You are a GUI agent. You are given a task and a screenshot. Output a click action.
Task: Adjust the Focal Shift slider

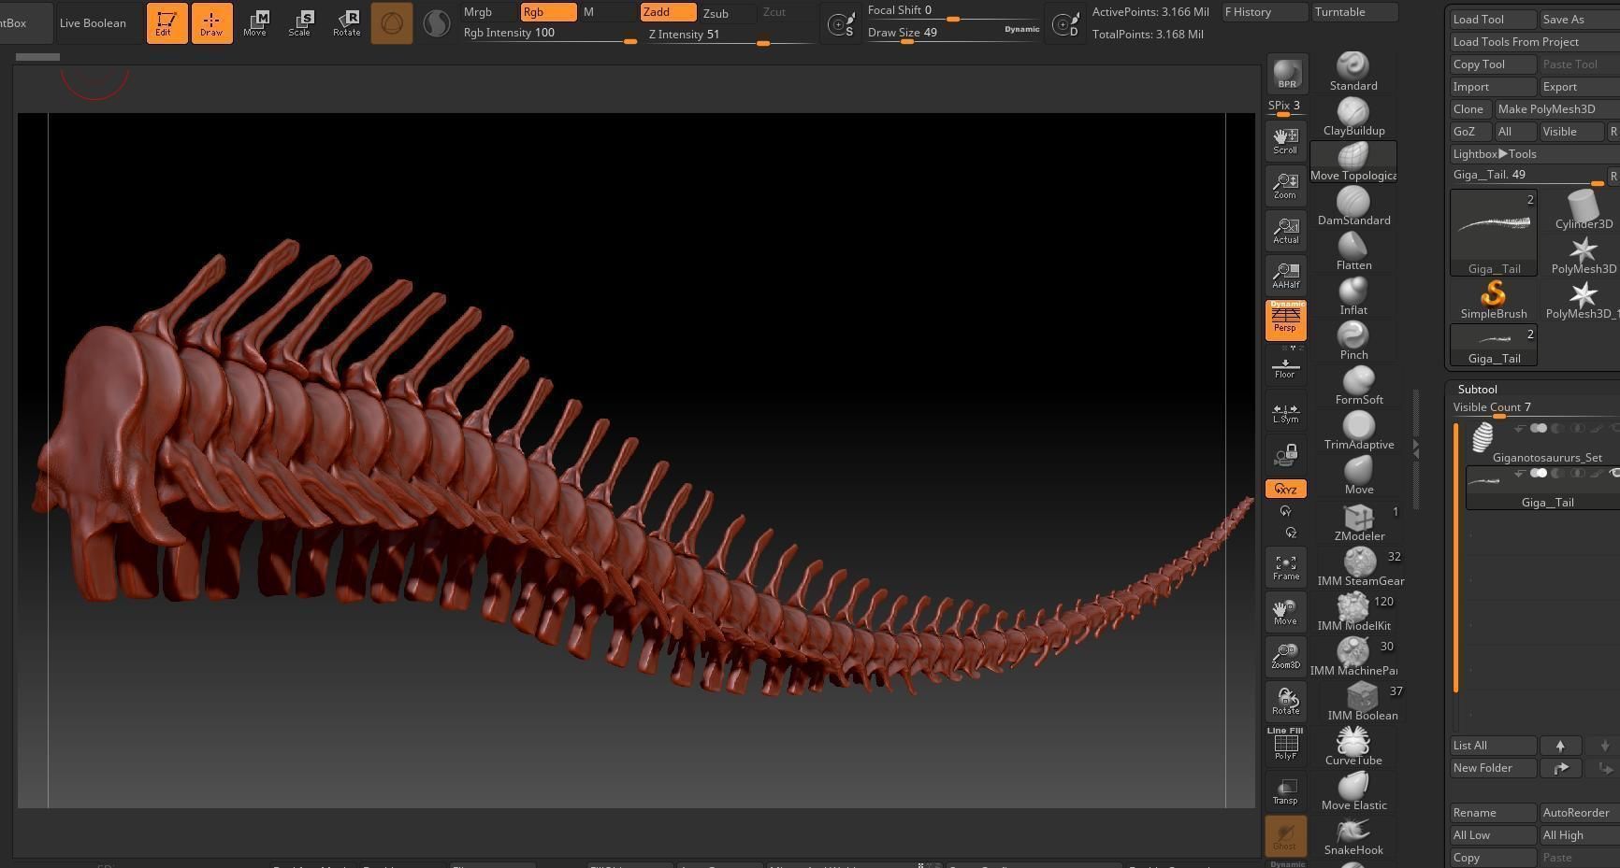(952, 12)
